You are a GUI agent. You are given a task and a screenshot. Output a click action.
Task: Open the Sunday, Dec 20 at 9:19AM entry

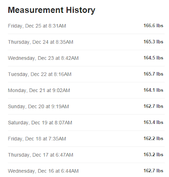pos(86,107)
